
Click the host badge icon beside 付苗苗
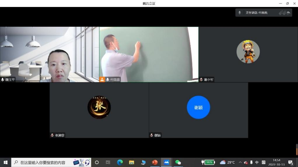click(102, 79)
